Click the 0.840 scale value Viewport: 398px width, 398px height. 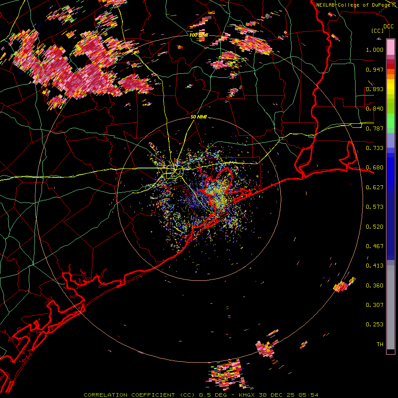375,109
